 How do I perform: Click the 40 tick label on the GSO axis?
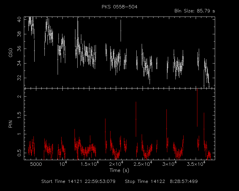click(x=19, y=19)
